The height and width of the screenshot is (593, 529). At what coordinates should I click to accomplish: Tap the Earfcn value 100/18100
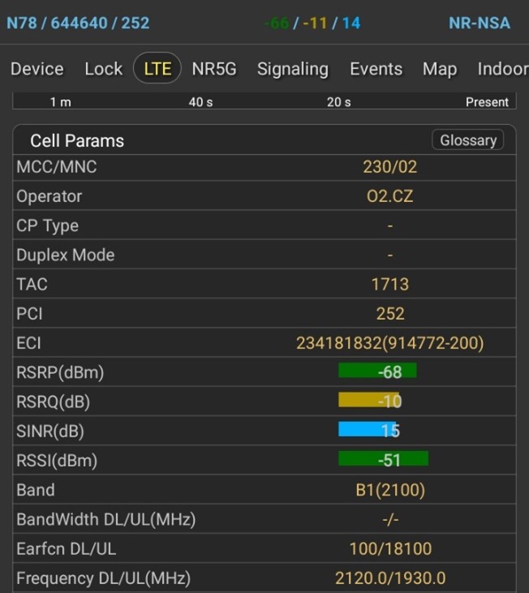tap(389, 548)
